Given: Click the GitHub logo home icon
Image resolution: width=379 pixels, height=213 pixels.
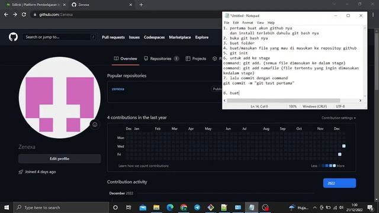Looking at the screenshot, I should point(13,37).
